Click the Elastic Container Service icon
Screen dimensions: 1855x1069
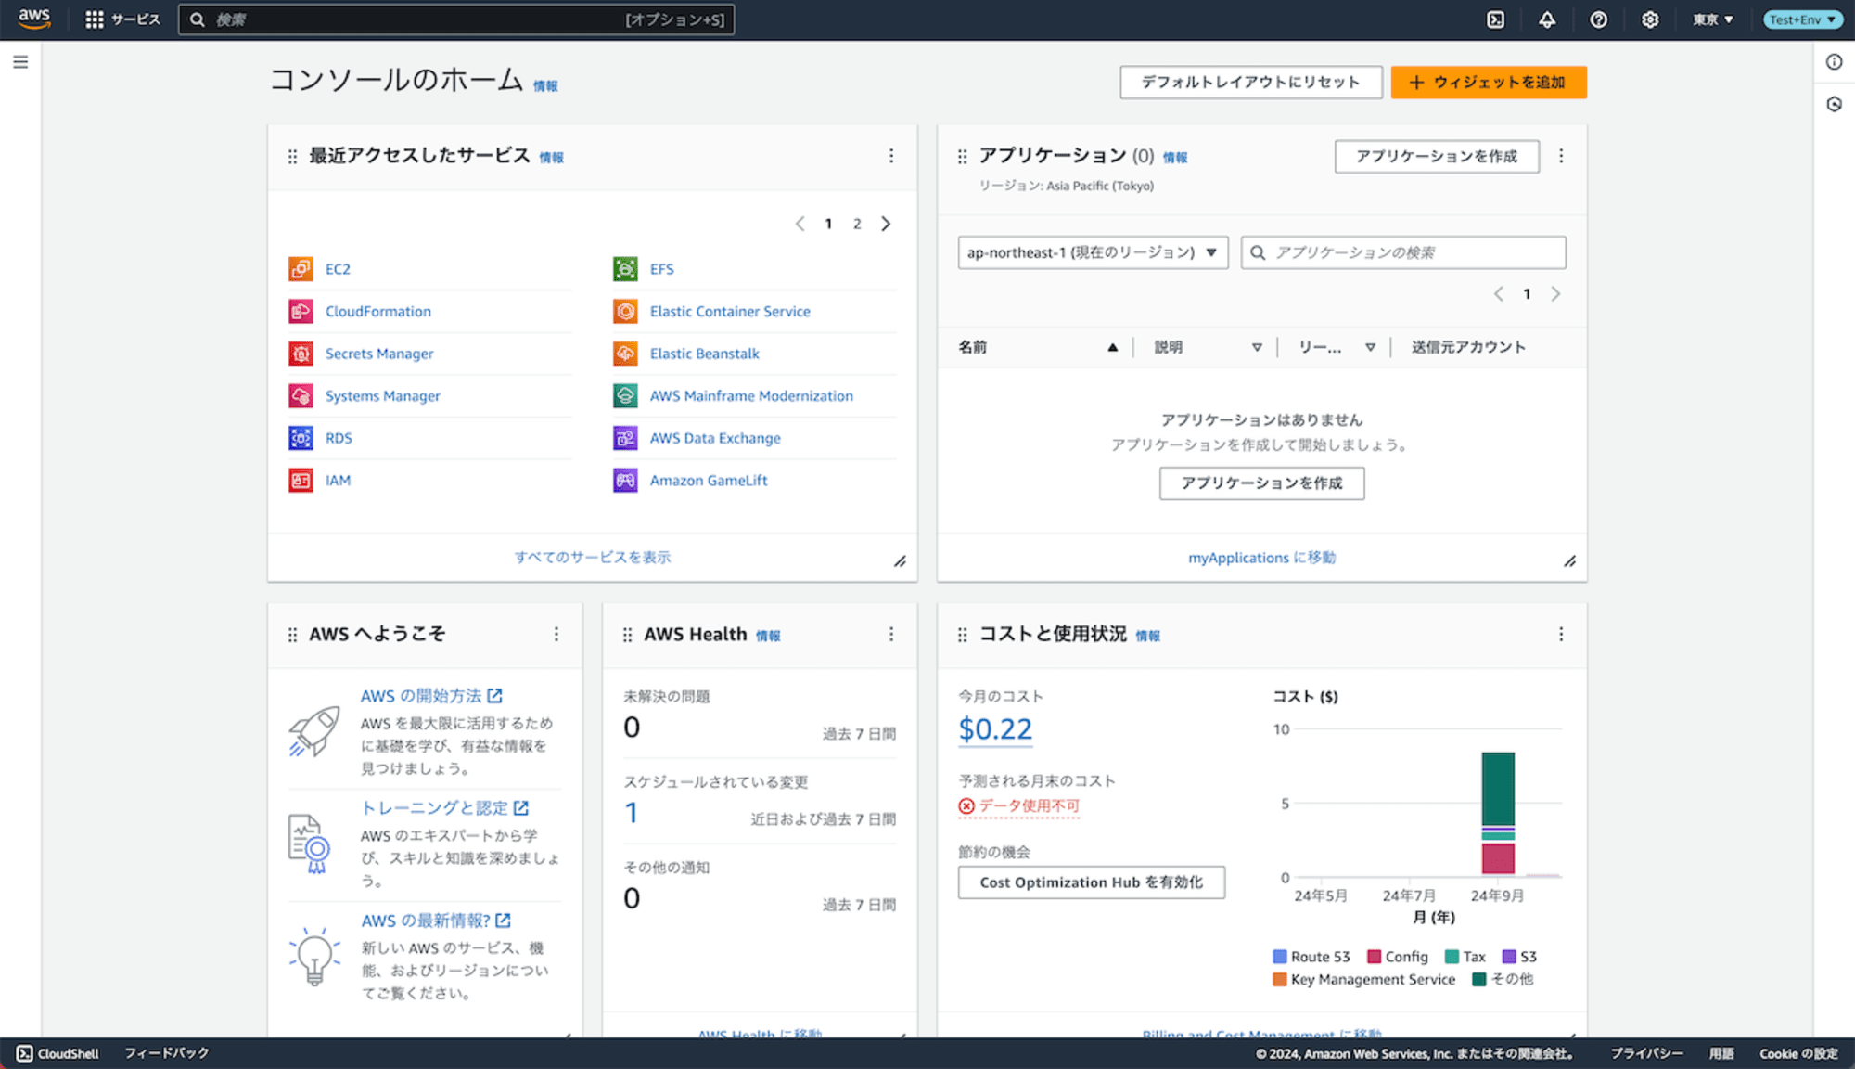click(x=625, y=312)
